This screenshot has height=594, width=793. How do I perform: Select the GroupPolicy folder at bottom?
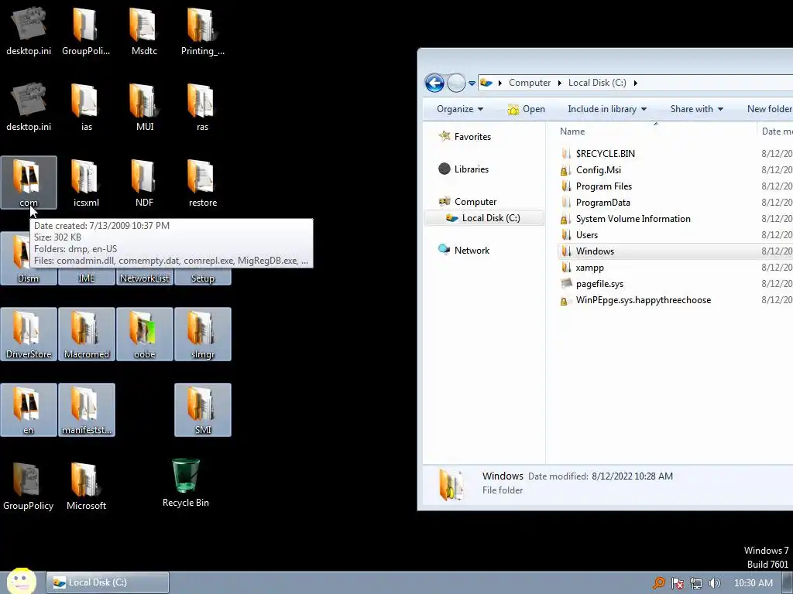click(29, 486)
